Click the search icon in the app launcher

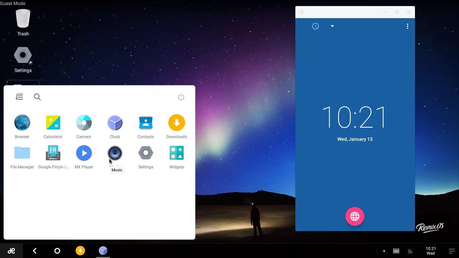(x=37, y=97)
